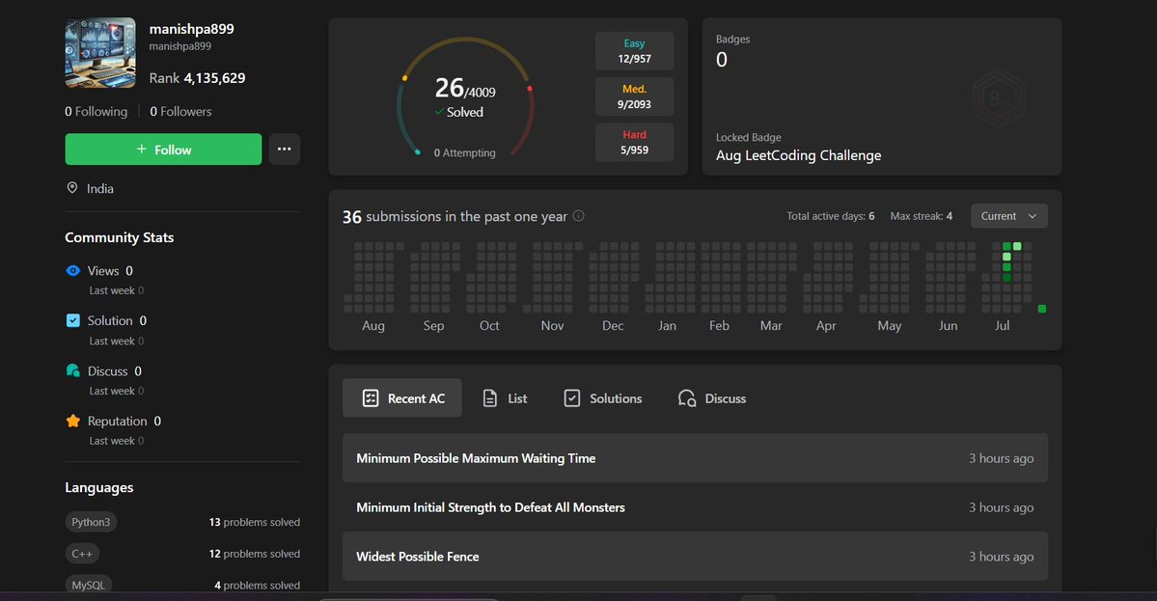Click the plus icon on Follow button
Image resolution: width=1157 pixels, height=601 pixels.
[142, 149]
